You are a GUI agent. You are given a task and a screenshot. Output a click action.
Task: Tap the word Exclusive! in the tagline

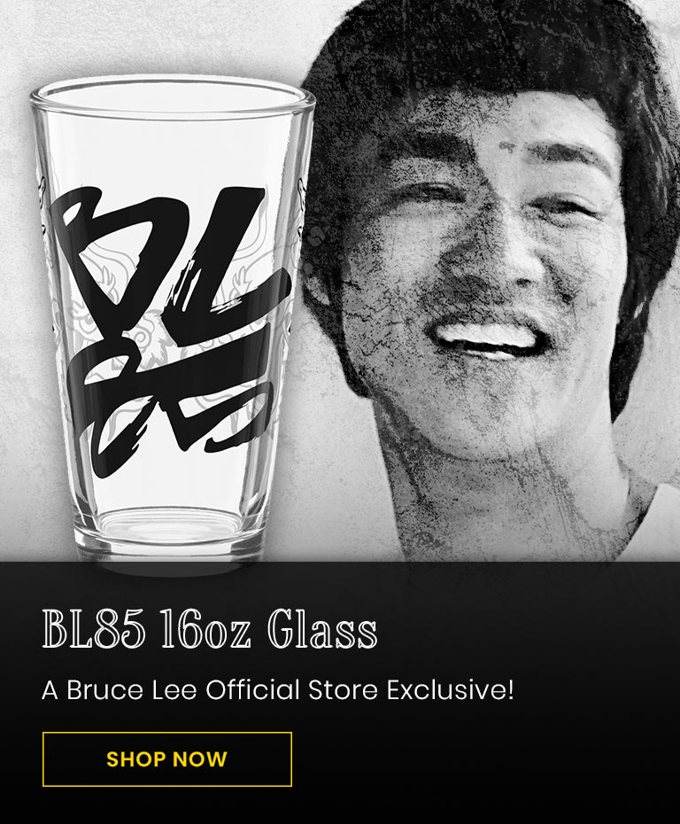451,689
